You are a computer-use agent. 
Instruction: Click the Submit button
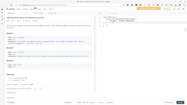coord(180,102)
